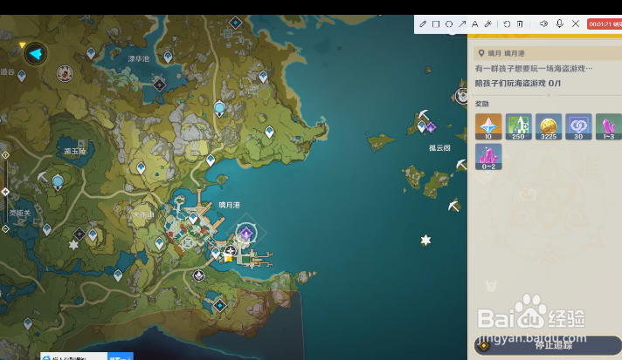The height and width of the screenshot is (360, 622).
Task: Click the companionship reward icon showing 30
Action: coord(578,126)
